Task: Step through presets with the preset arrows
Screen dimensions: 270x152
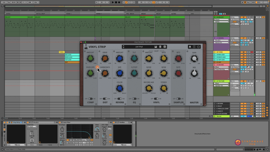Action: click(x=123, y=47)
